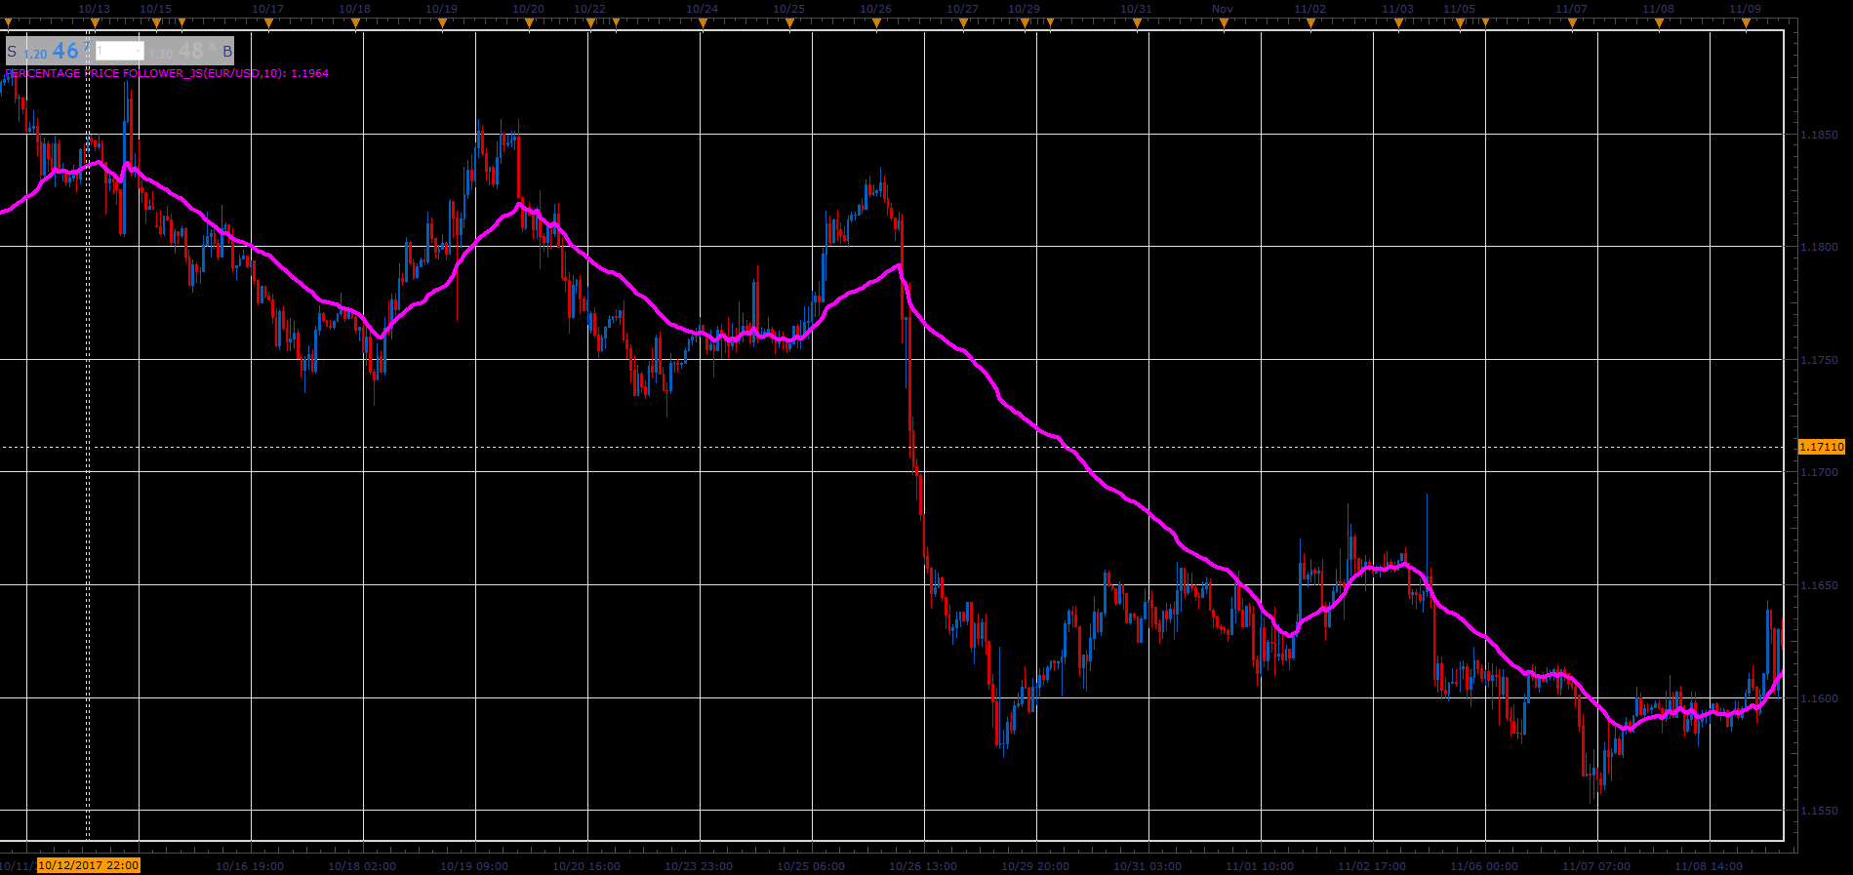The image size is (1853, 875).
Task: Click the orange marker under 11/07
Action: pos(1572,22)
